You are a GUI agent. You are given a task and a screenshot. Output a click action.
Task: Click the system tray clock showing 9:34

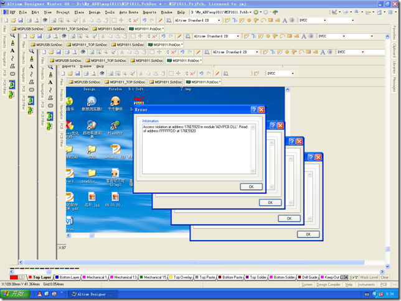[390, 294]
